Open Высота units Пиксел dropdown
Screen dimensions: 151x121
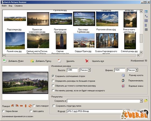pyautogui.click(x=89, y=70)
